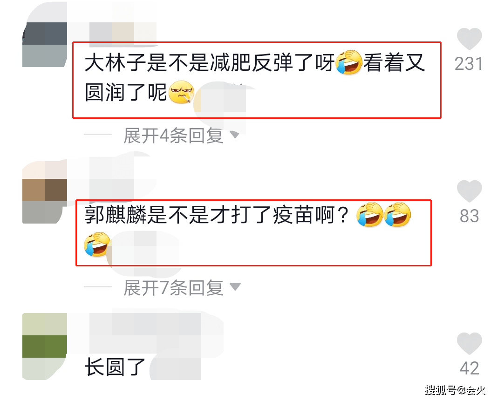Viewport: 497px width, 401px height.
Task: Click first laughing emoji after 疫苗啊？
Action: [369, 215]
